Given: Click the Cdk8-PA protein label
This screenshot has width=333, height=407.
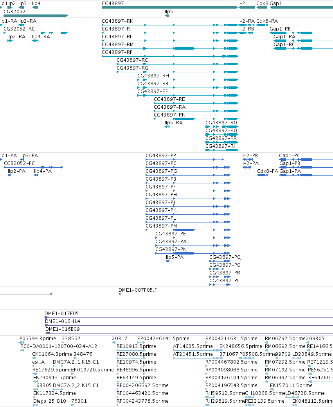Looking at the screenshot, I should pyautogui.click(x=268, y=171).
